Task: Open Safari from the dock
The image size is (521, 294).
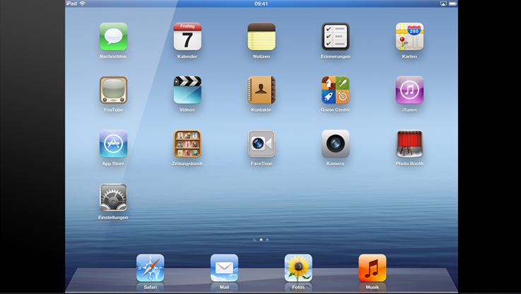Action: (x=150, y=268)
